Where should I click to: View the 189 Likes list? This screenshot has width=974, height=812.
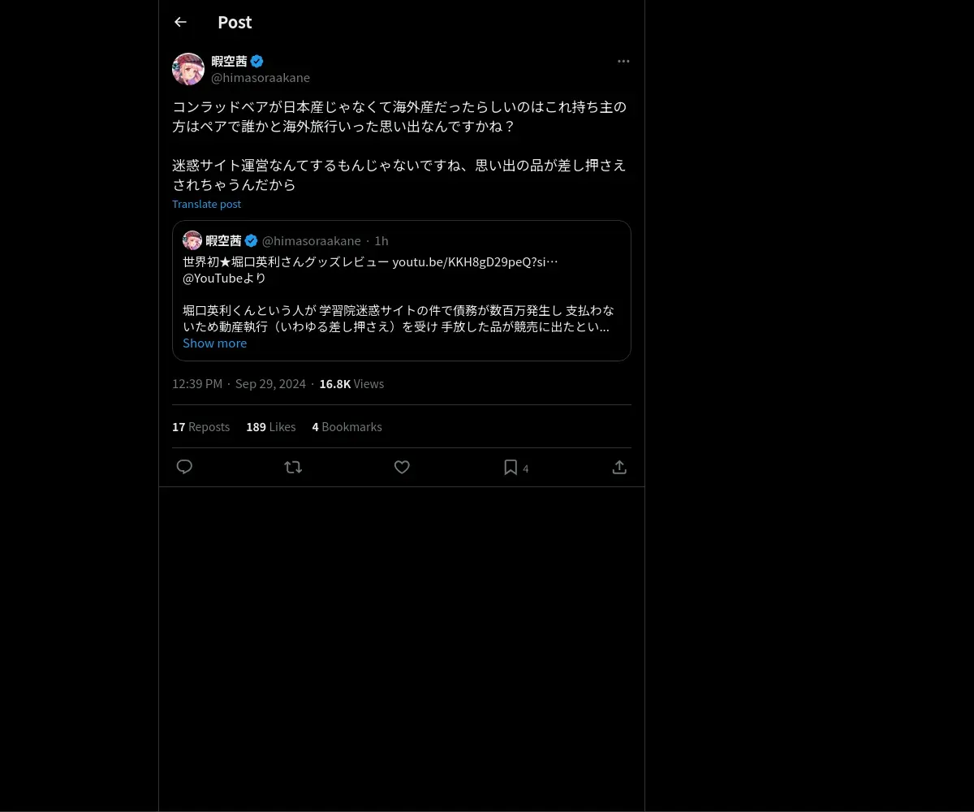click(x=271, y=426)
